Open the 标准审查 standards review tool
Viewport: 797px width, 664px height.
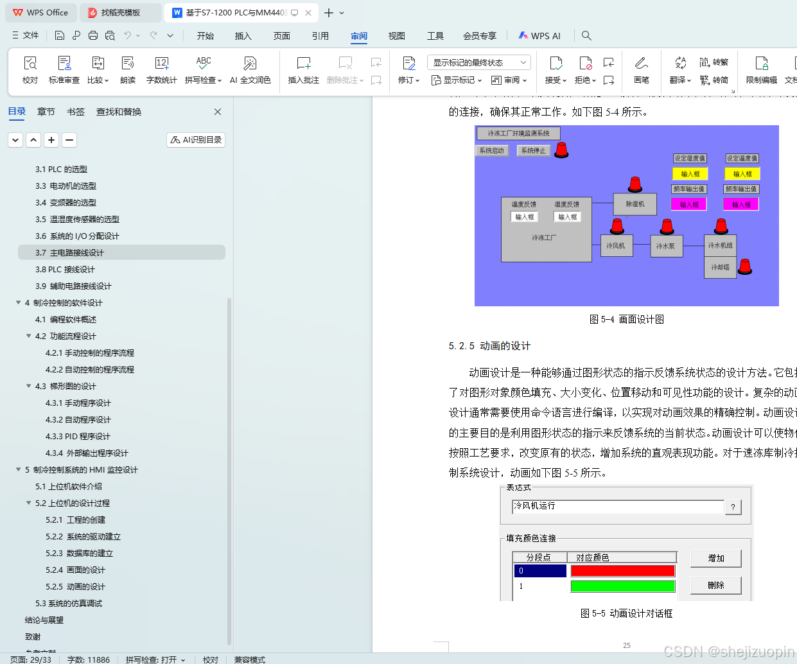[x=64, y=70]
